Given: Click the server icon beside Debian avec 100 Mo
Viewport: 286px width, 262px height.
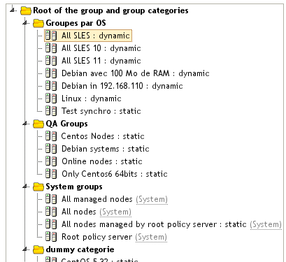Looking at the screenshot, I should [51, 73].
